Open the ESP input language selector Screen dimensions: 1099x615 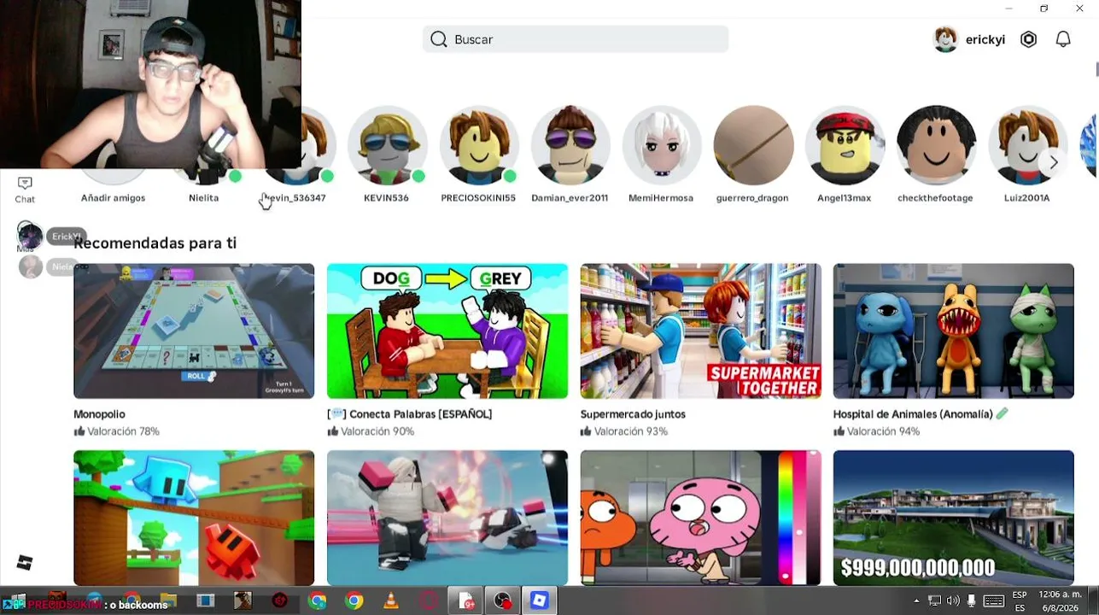click(x=1020, y=600)
